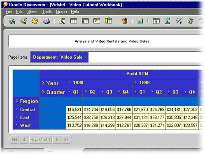Select cell $14,734 in Central row
Viewport: 205px width, 154px height.
tap(91, 110)
